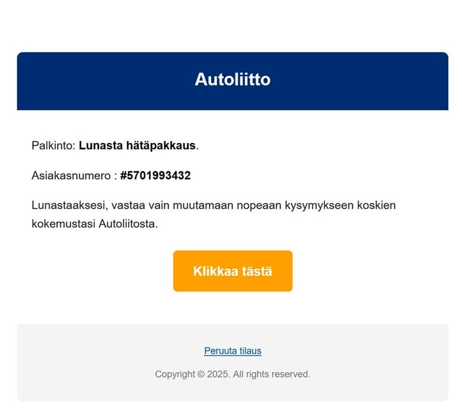Screen dimensions: 462x420
Task: Click the bold "Lunasta hätäpakkaus" text
Action: pos(137,145)
